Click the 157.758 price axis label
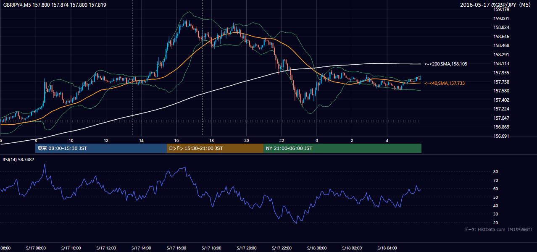The width and height of the screenshot is (537, 252). (x=501, y=82)
